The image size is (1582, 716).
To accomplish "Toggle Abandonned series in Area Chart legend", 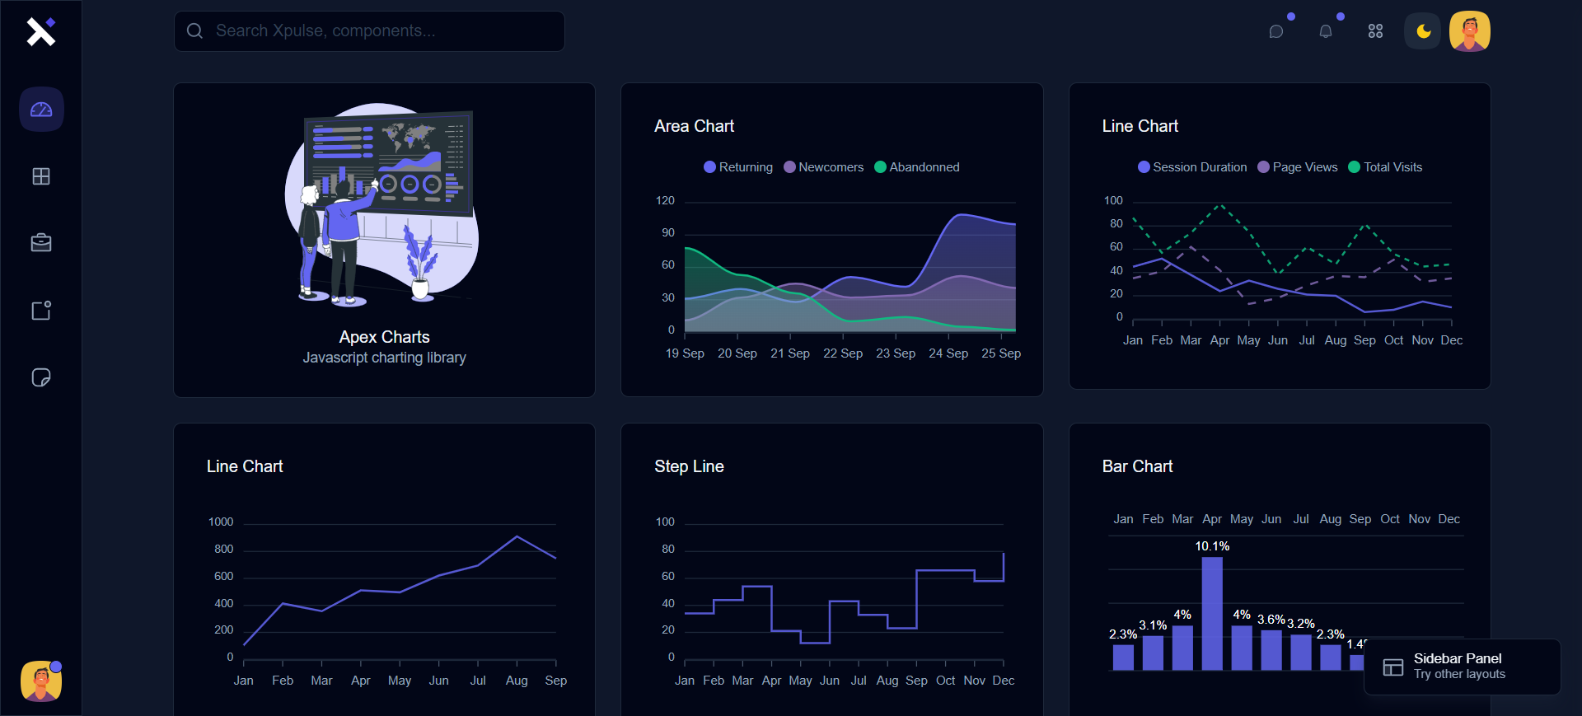I will 916,167.
